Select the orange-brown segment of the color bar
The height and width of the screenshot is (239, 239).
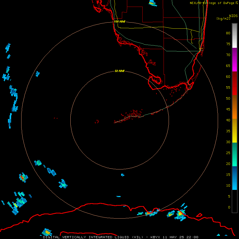[x=234, y=107]
